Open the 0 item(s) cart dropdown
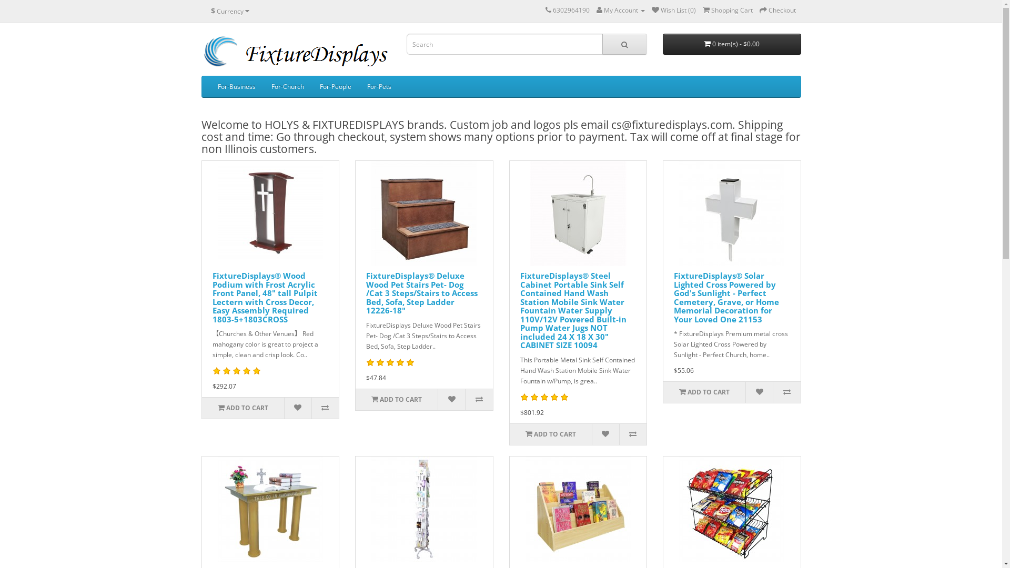This screenshot has width=1010, height=568. coord(732,44)
